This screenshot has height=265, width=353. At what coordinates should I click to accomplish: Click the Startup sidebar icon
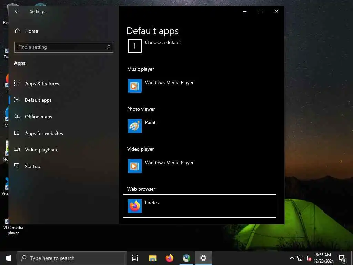(17, 166)
